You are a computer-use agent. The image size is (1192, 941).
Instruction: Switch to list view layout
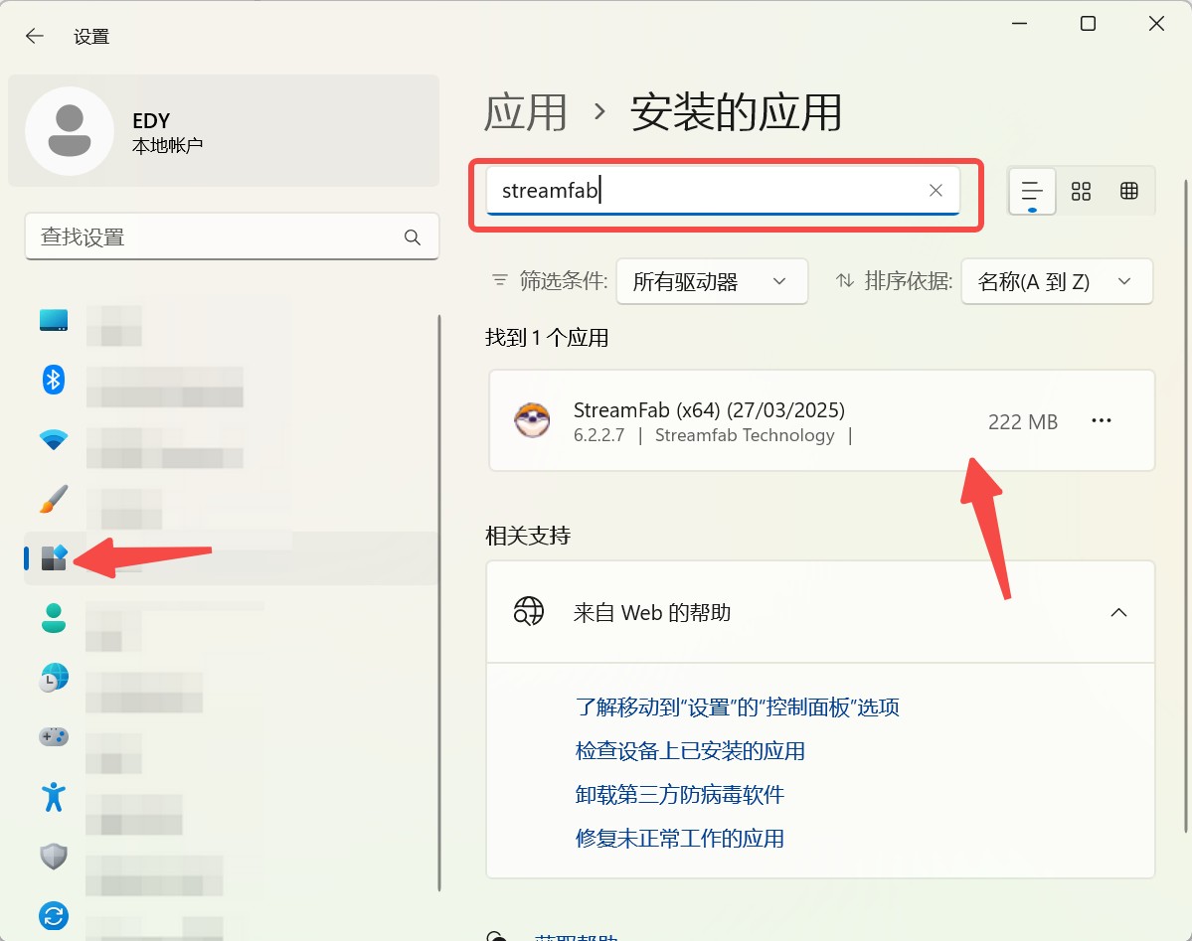coord(1032,191)
